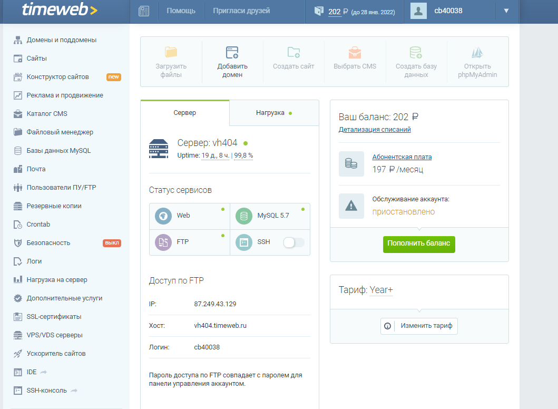Image resolution: width=558 pixels, height=409 pixels.
Task: Click the timeweb logo
Action: click(x=60, y=9)
